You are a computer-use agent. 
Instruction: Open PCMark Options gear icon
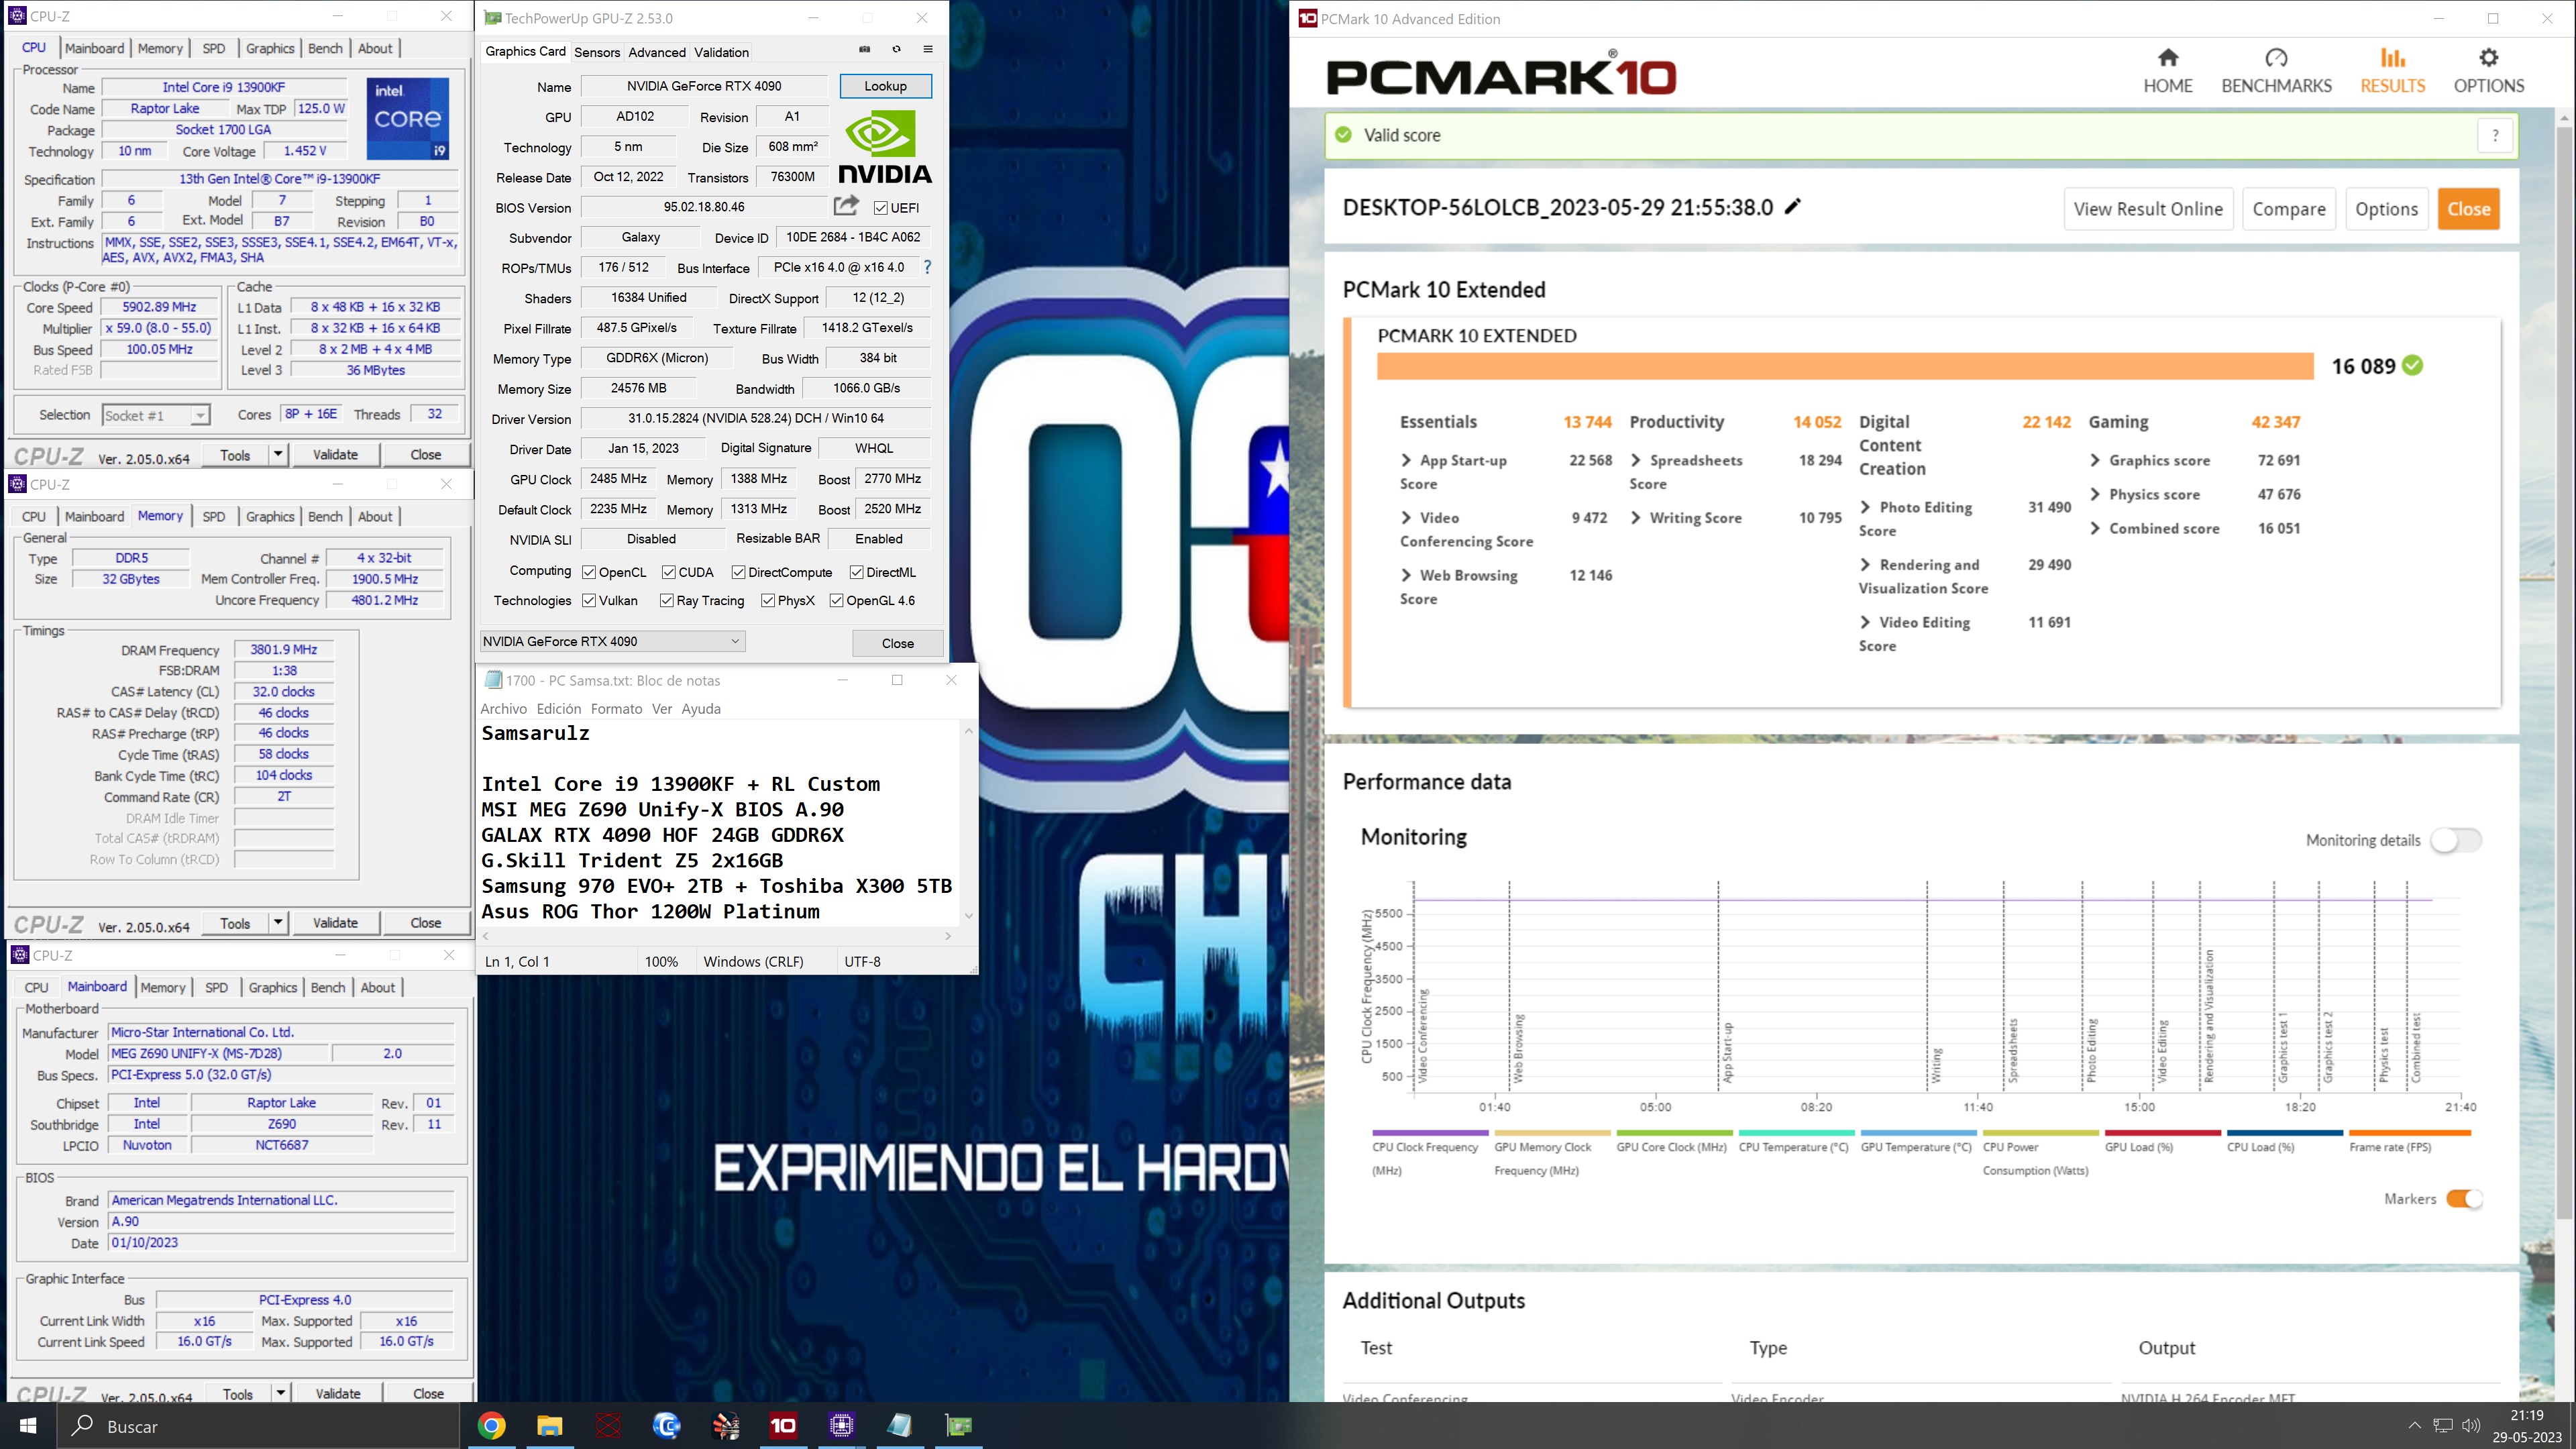[2488, 58]
